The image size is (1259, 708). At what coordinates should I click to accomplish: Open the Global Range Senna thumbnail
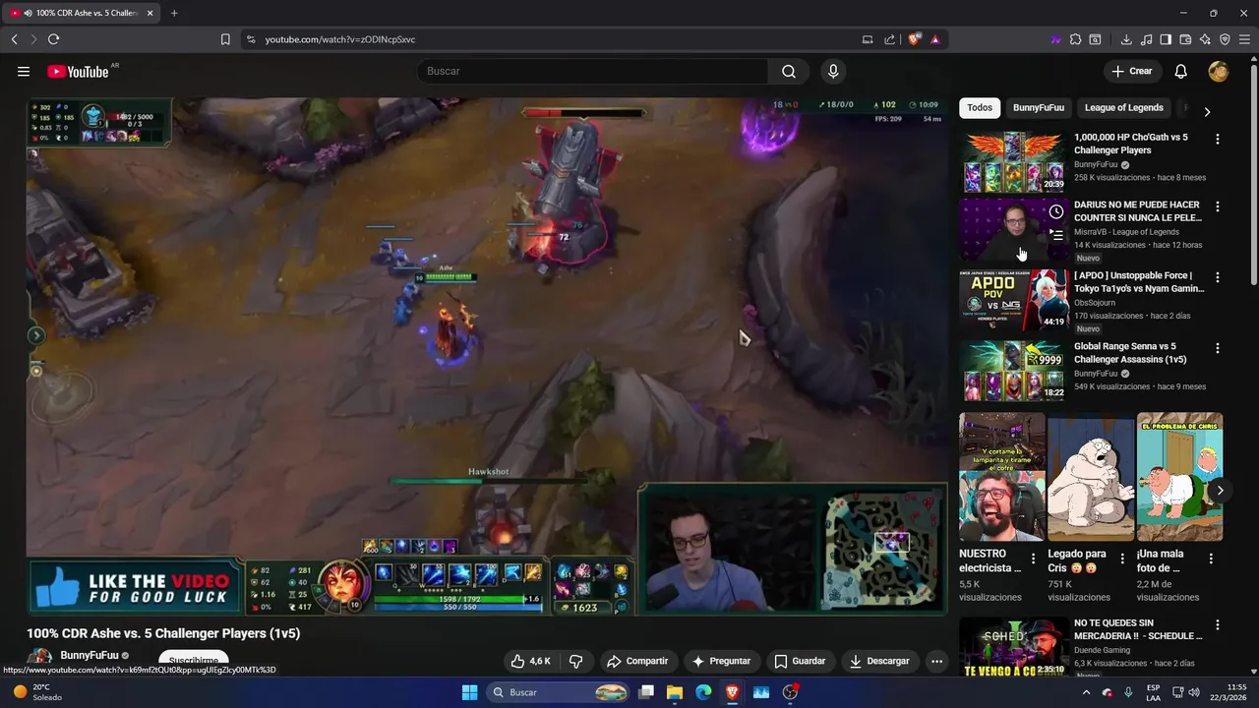[x=1012, y=371]
